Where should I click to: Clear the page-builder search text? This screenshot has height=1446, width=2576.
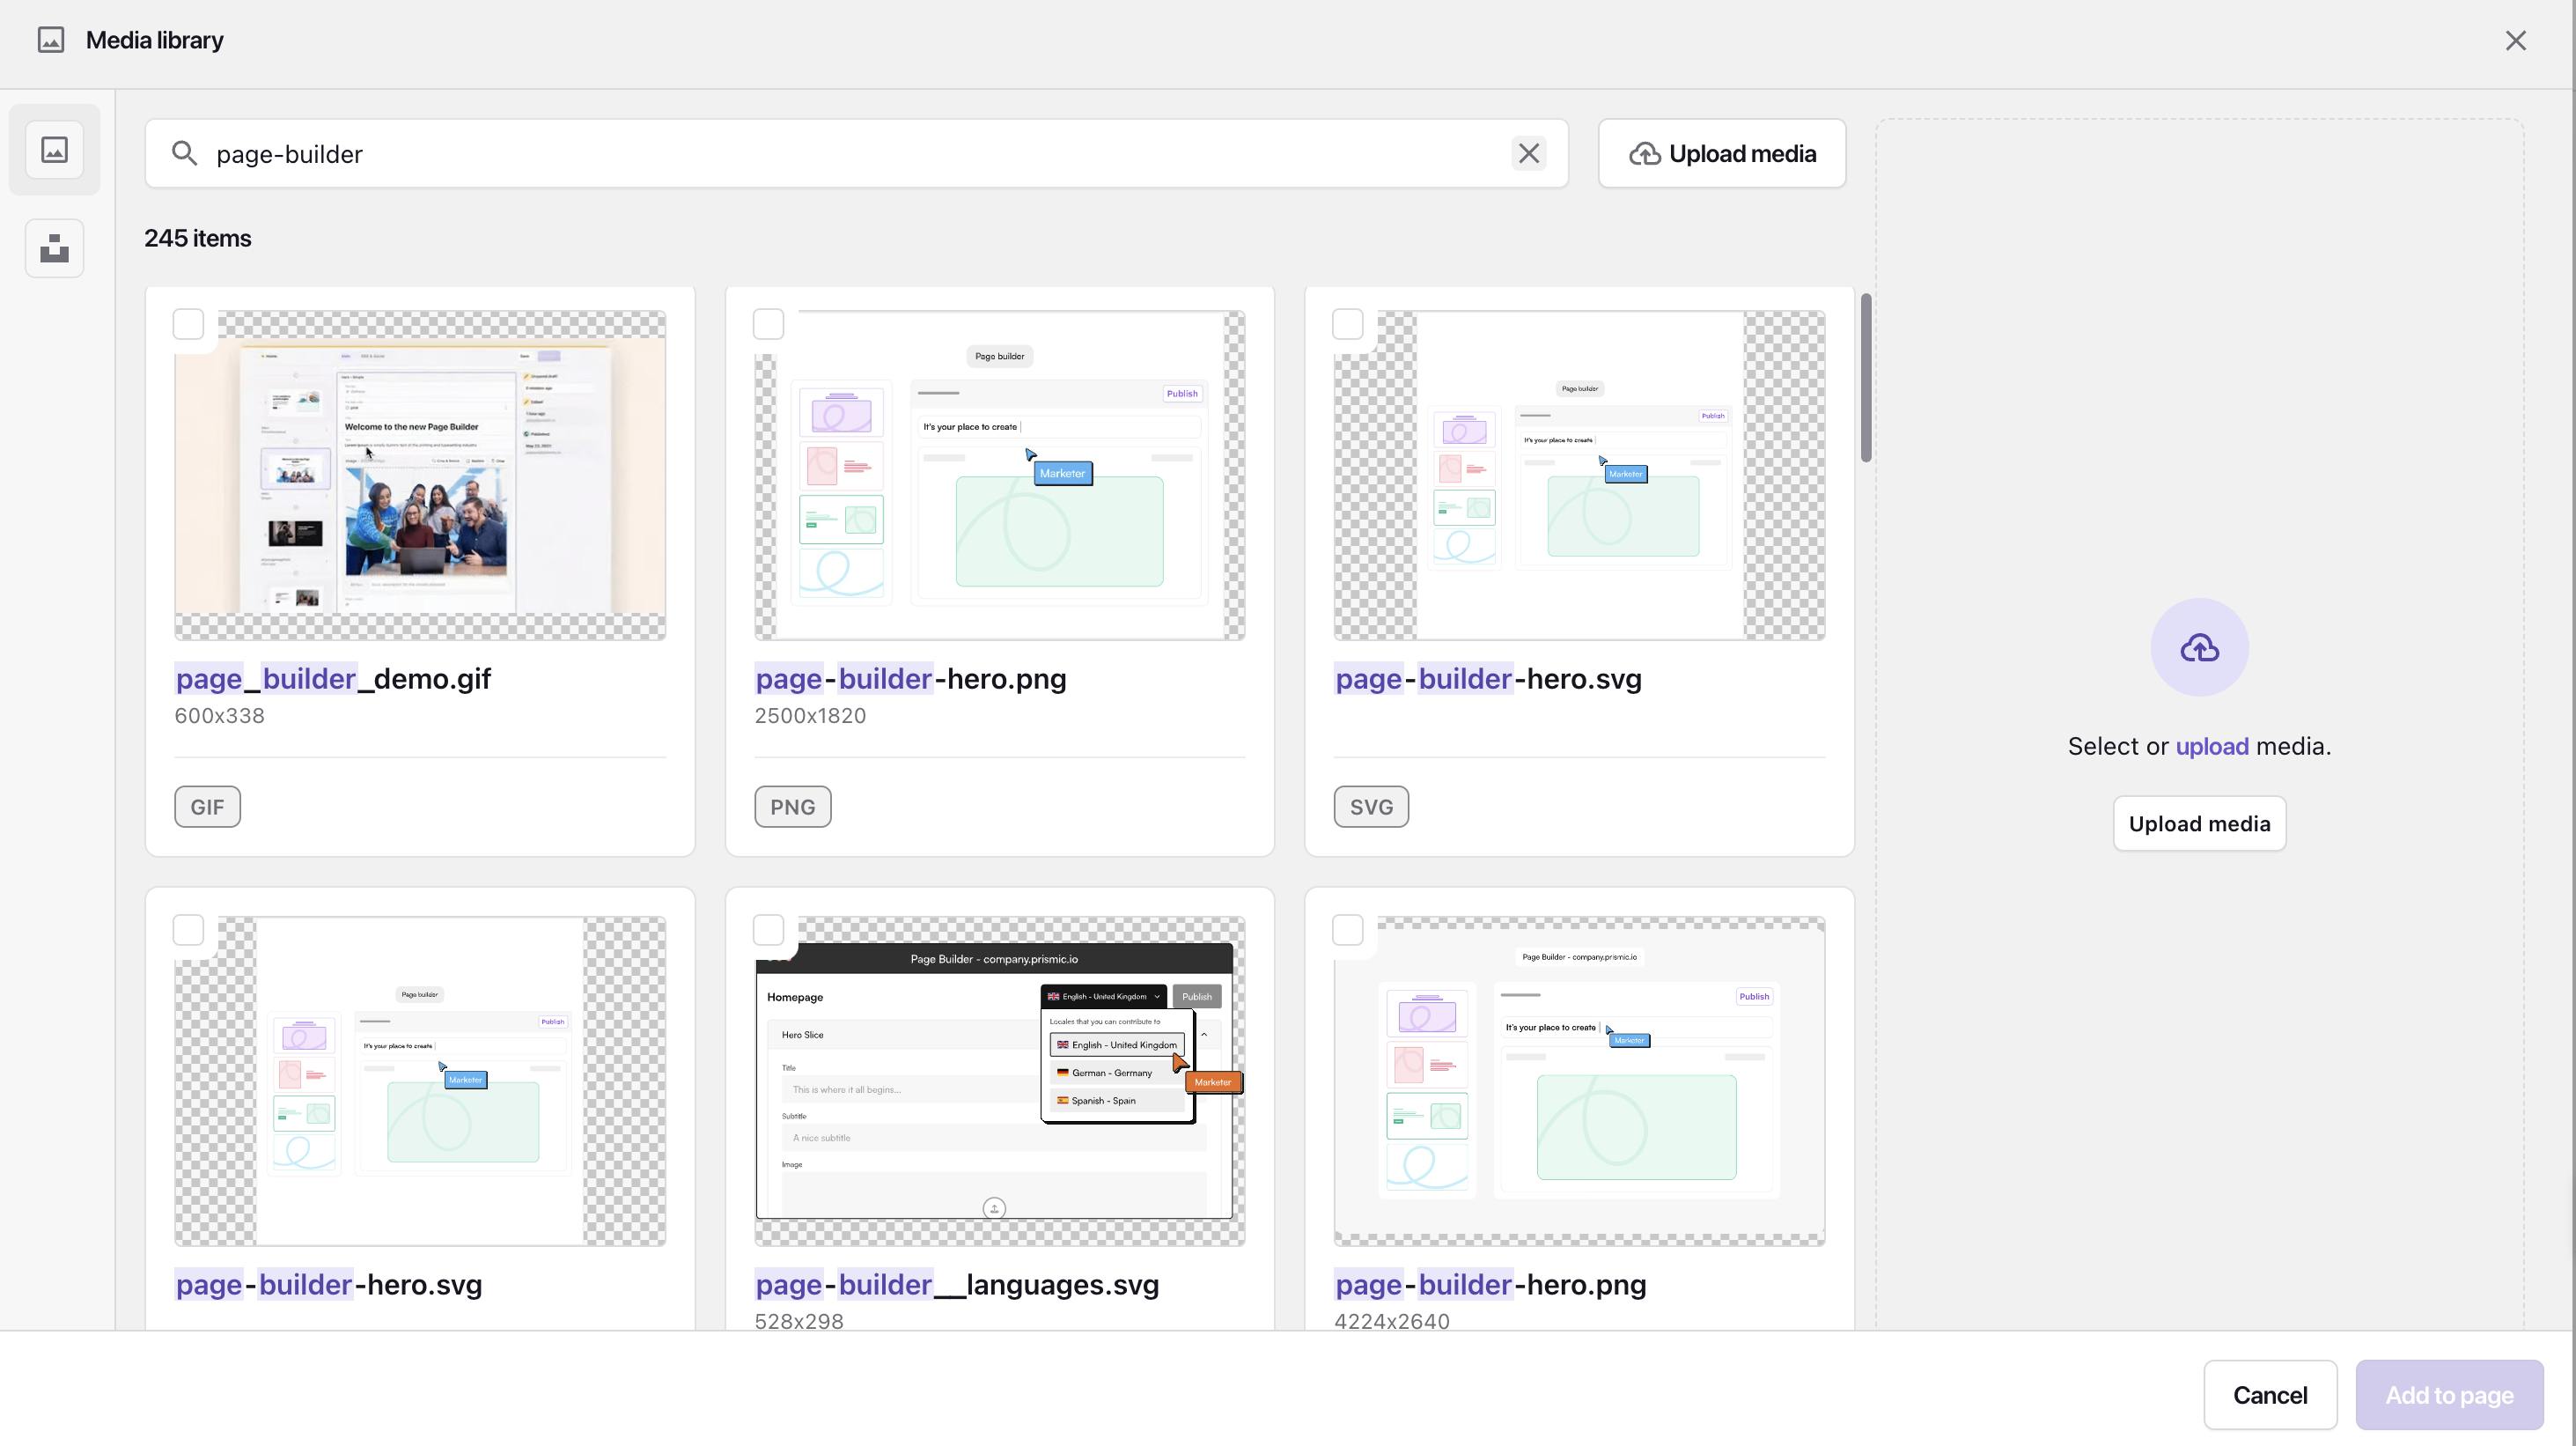click(1528, 154)
